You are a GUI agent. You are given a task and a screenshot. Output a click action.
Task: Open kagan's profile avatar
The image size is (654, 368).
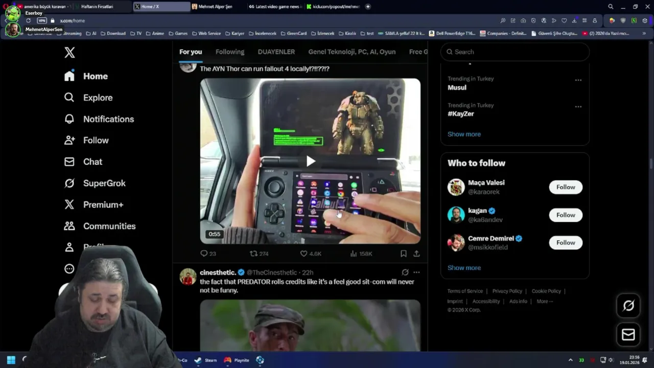click(x=456, y=215)
